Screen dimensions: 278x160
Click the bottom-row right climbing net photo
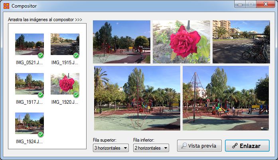(226, 98)
